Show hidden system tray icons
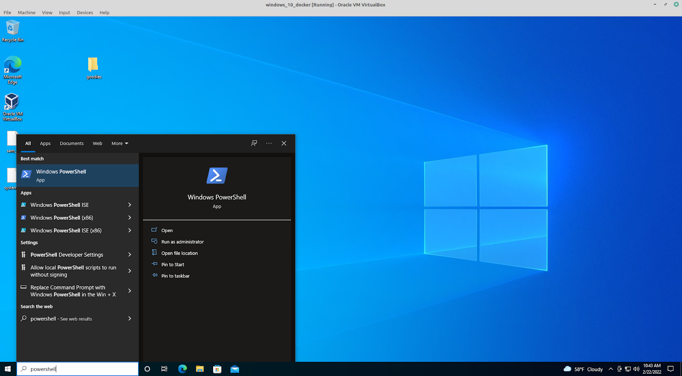Image resolution: width=682 pixels, height=376 pixels. (x=610, y=369)
